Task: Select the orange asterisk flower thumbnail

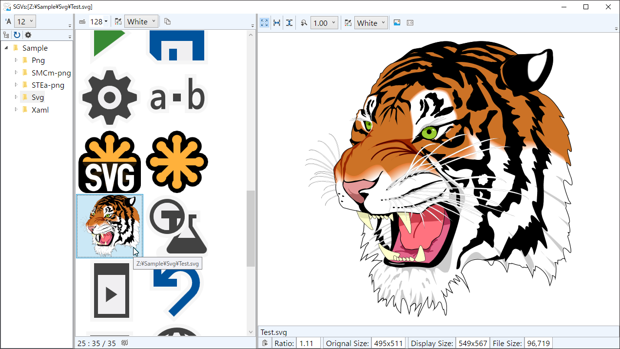Action: point(177,162)
